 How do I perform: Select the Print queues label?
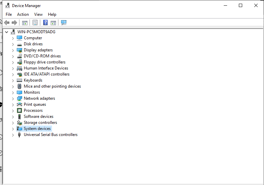click(35, 104)
